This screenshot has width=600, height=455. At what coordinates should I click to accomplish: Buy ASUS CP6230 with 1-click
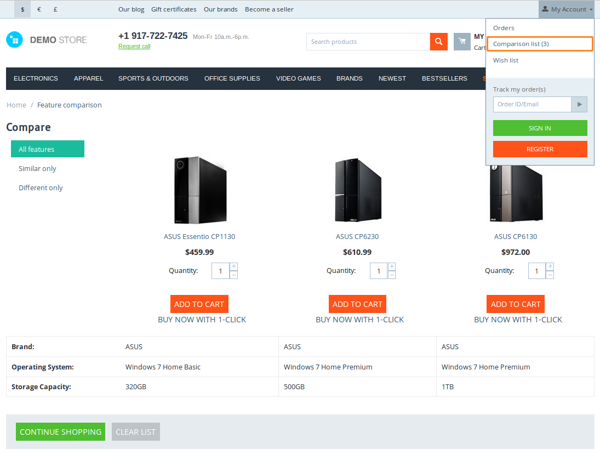tap(359, 320)
